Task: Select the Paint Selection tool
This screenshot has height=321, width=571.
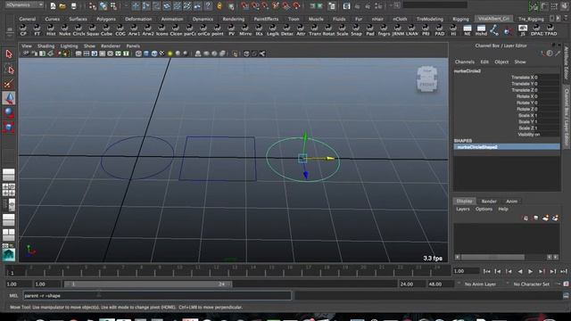Action: tap(9, 84)
